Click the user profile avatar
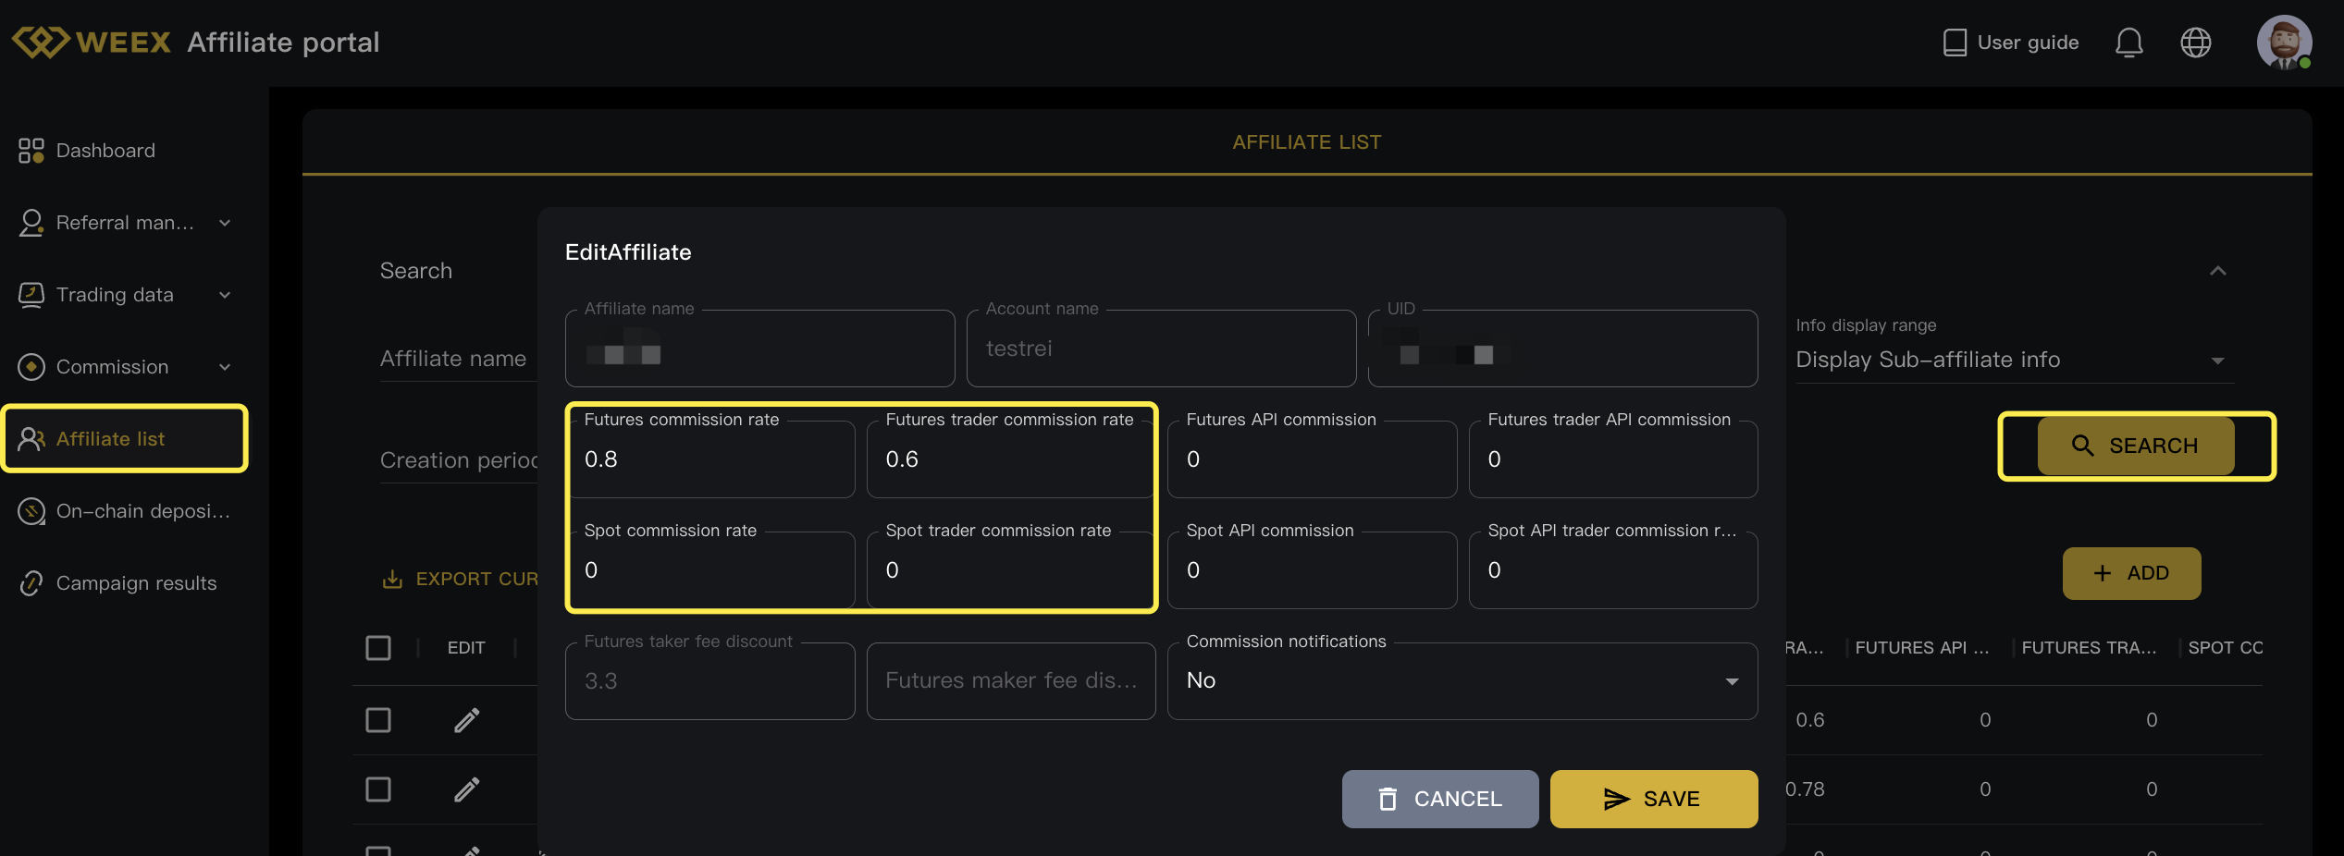 (2283, 43)
